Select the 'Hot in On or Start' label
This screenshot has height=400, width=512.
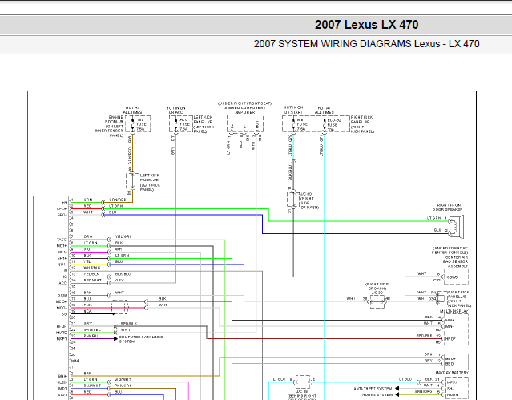292,109
